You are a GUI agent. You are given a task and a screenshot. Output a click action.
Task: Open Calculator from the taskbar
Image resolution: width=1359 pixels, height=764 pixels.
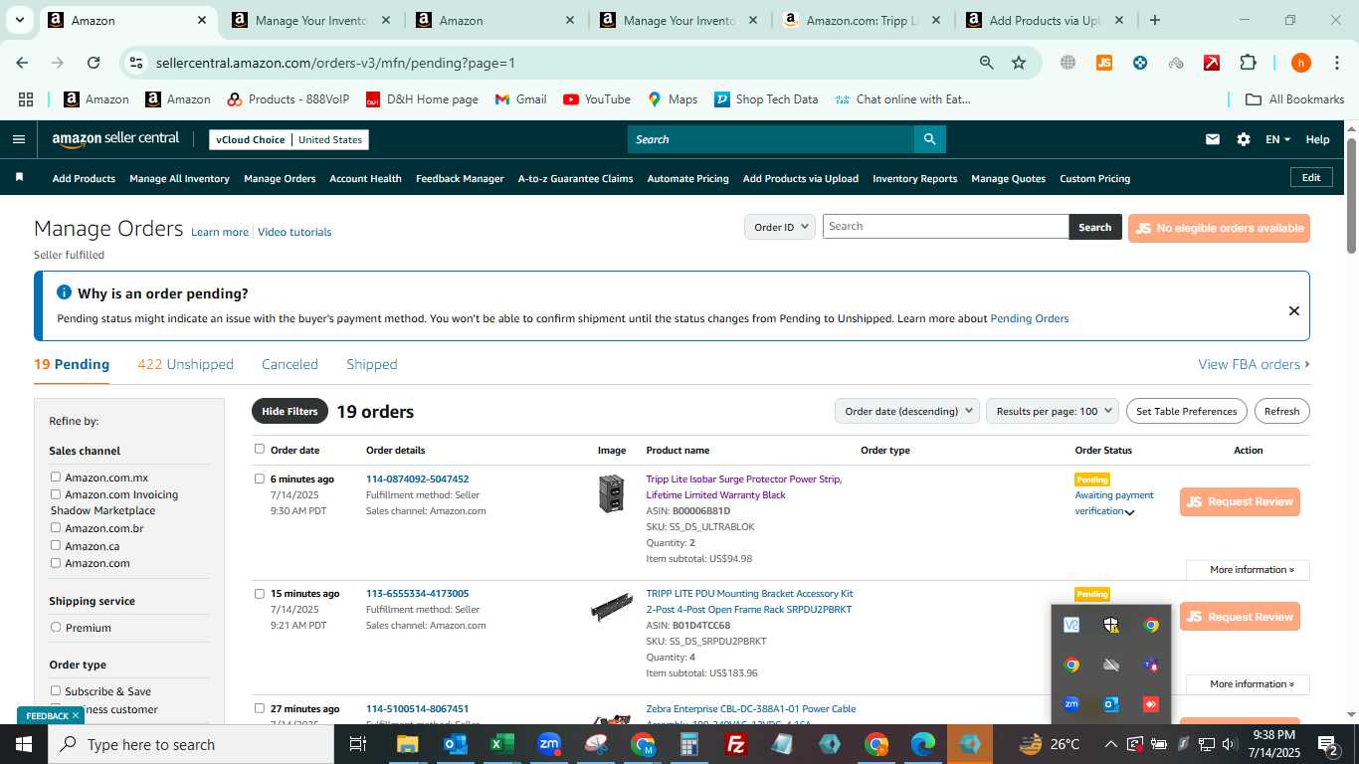[688, 744]
